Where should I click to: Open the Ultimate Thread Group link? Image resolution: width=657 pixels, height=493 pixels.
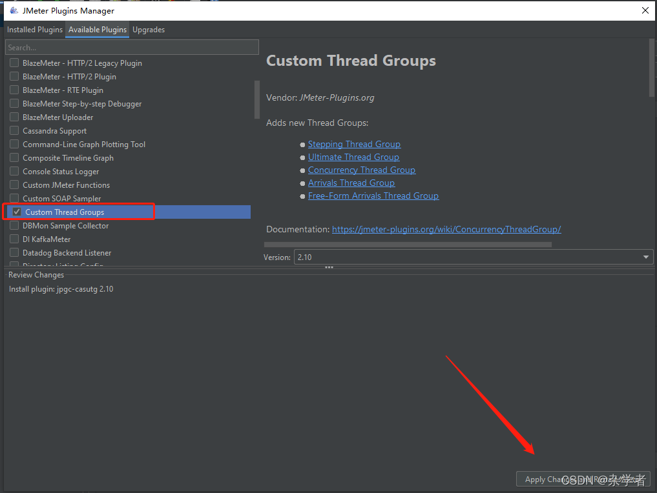(353, 157)
